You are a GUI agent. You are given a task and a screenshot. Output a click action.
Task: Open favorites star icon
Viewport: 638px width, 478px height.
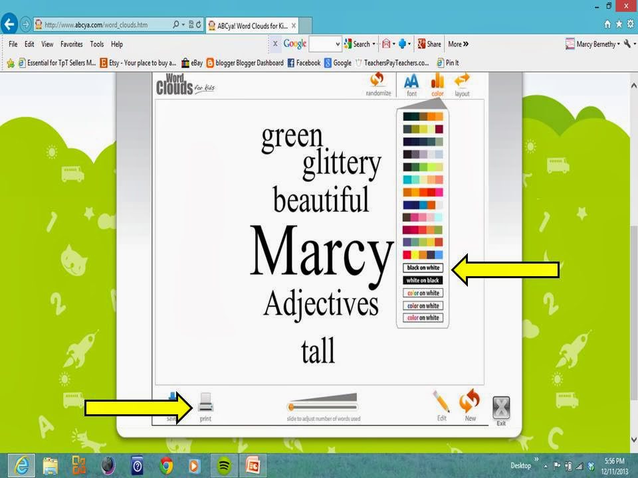(619, 24)
